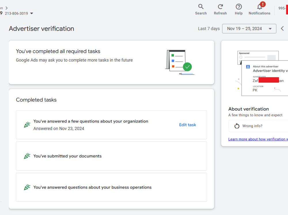Click the Wrong info? refresh icon
288x215 pixels.
click(237, 126)
